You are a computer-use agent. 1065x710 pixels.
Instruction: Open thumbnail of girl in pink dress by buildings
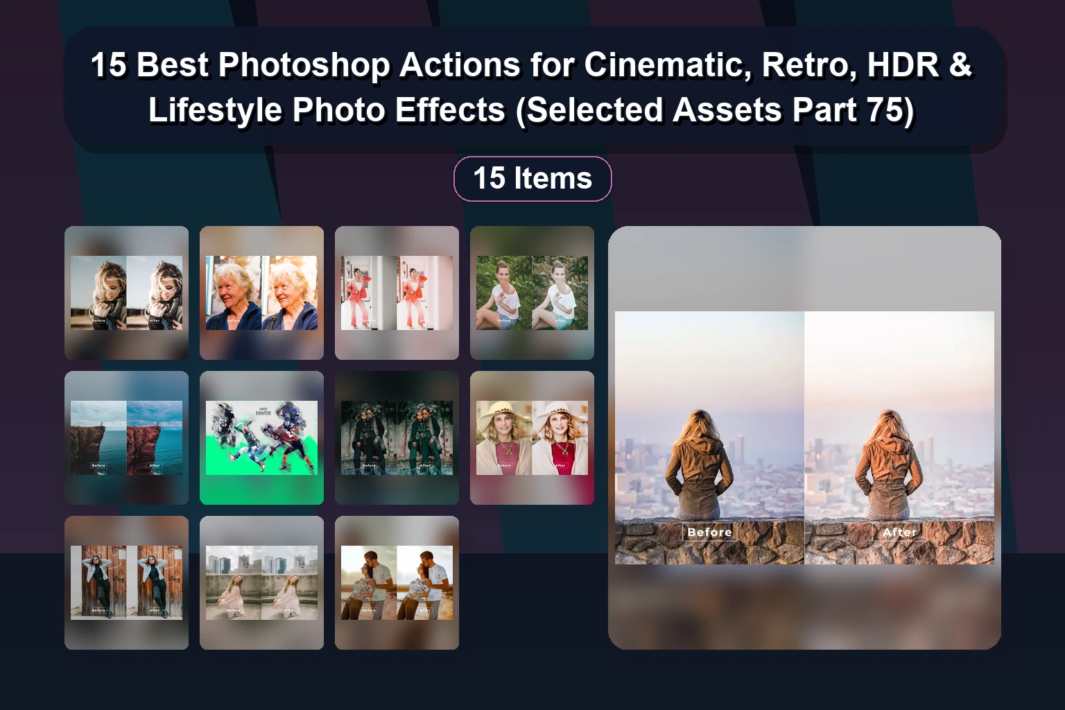point(261,582)
